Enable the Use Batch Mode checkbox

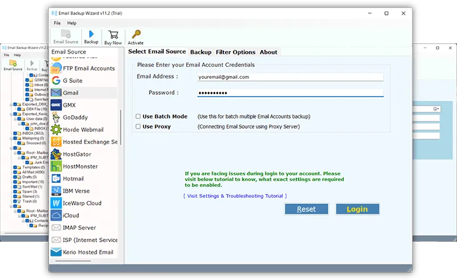138,117
